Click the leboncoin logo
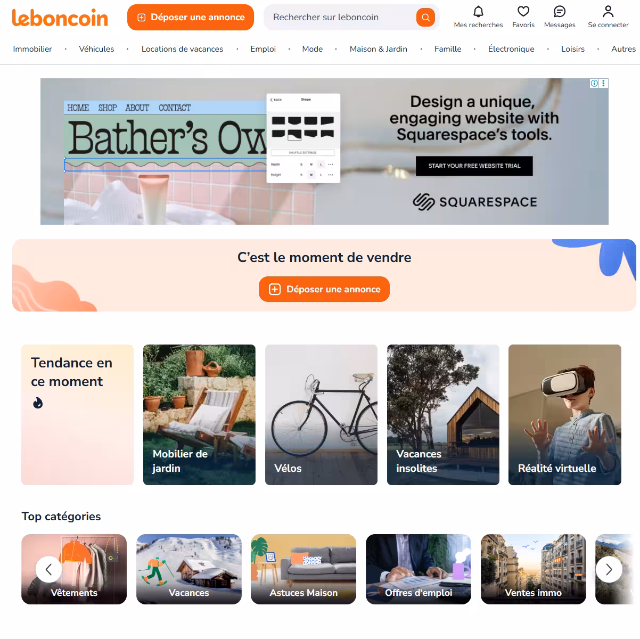 (60, 18)
